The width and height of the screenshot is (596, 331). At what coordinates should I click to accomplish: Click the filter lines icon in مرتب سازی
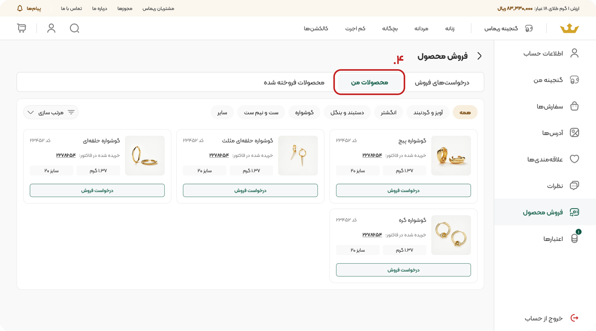click(x=71, y=112)
